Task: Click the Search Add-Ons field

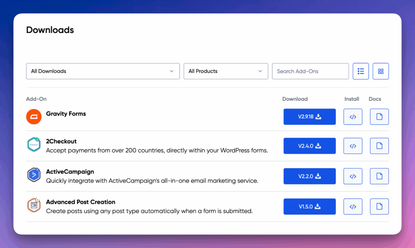Action: tap(310, 71)
